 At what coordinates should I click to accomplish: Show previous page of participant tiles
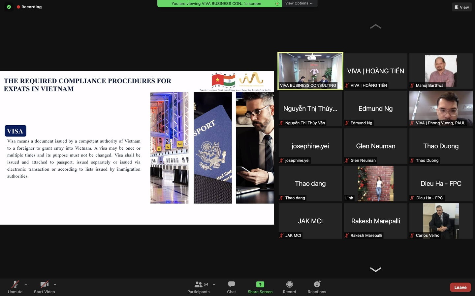(x=376, y=26)
